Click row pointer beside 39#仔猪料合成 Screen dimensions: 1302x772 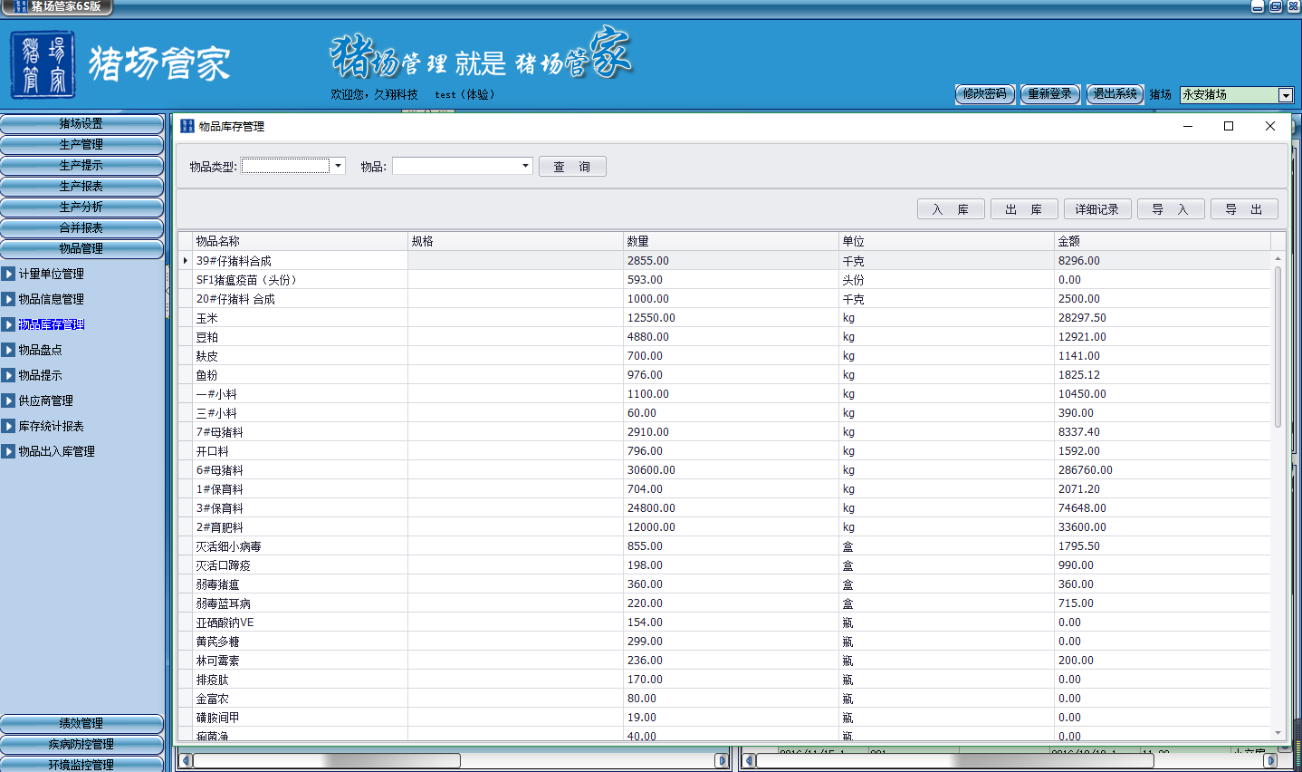click(186, 261)
